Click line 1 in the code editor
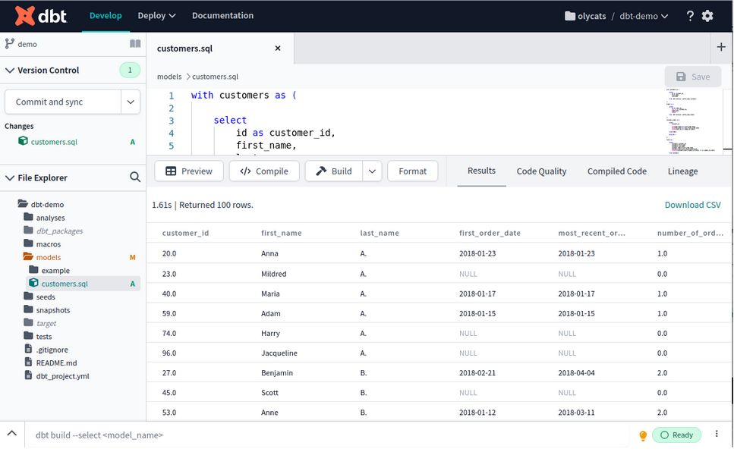734x452 pixels. point(244,95)
